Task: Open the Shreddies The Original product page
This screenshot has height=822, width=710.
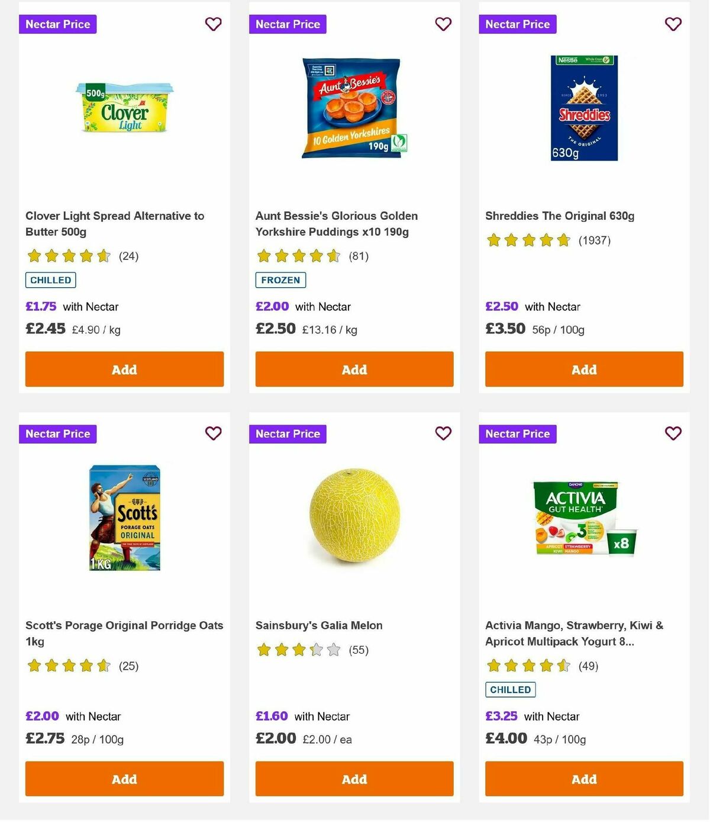Action: point(560,216)
